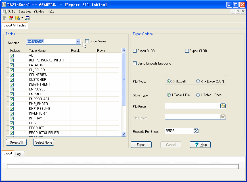
Task: Select the BIO_PERSONAL_INFO_T table row
Action: click(x=62, y=60)
